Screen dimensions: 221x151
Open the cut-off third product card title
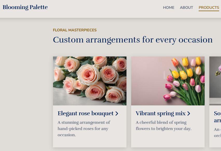pos(217,117)
